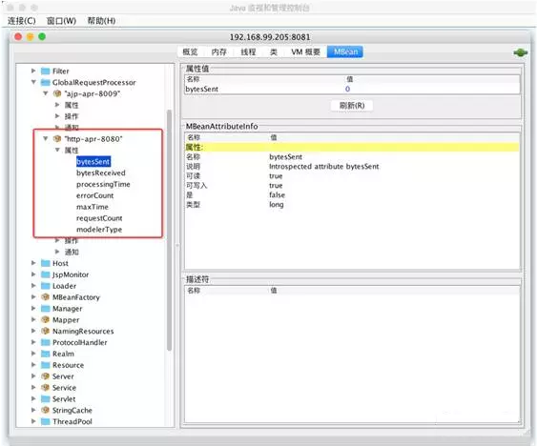The height and width of the screenshot is (446, 537).
Task: Switch to the VM 概要 tab
Action: (305, 52)
